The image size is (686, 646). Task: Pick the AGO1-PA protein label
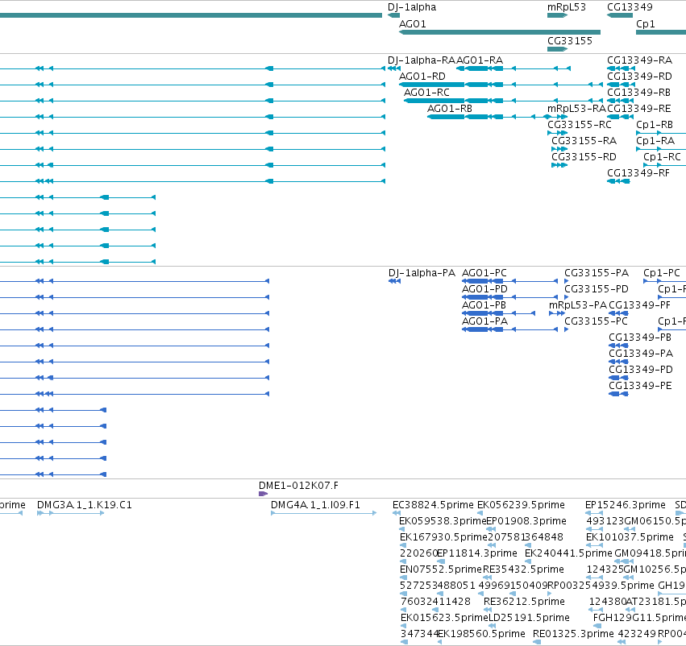pyautogui.click(x=484, y=321)
